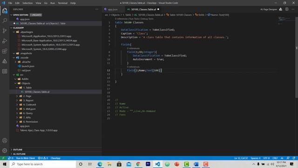Open the Selection menu
This screenshot has width=298, height=168.
click(x=27, y=3)
